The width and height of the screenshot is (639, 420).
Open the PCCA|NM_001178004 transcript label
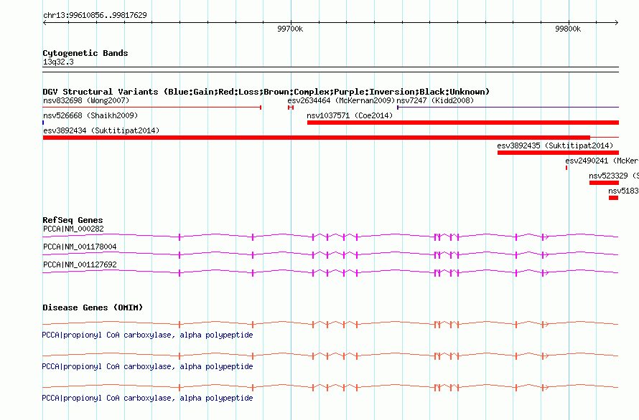point(80,247)
